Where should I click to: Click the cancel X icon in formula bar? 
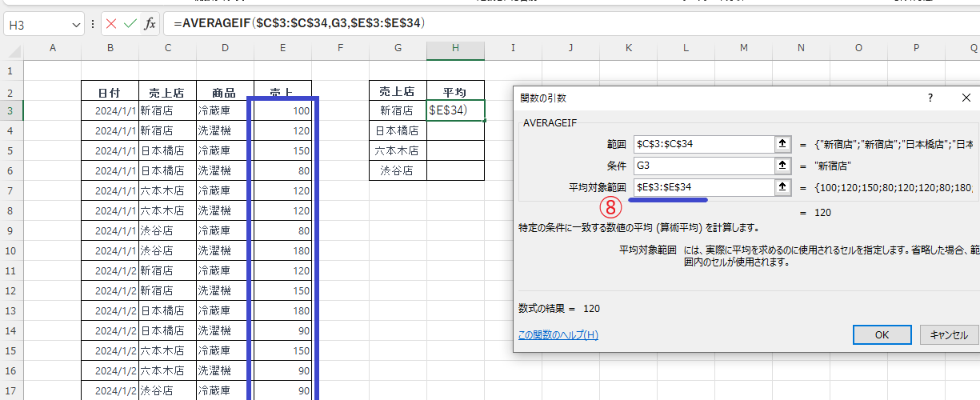[x=111, y=24]
